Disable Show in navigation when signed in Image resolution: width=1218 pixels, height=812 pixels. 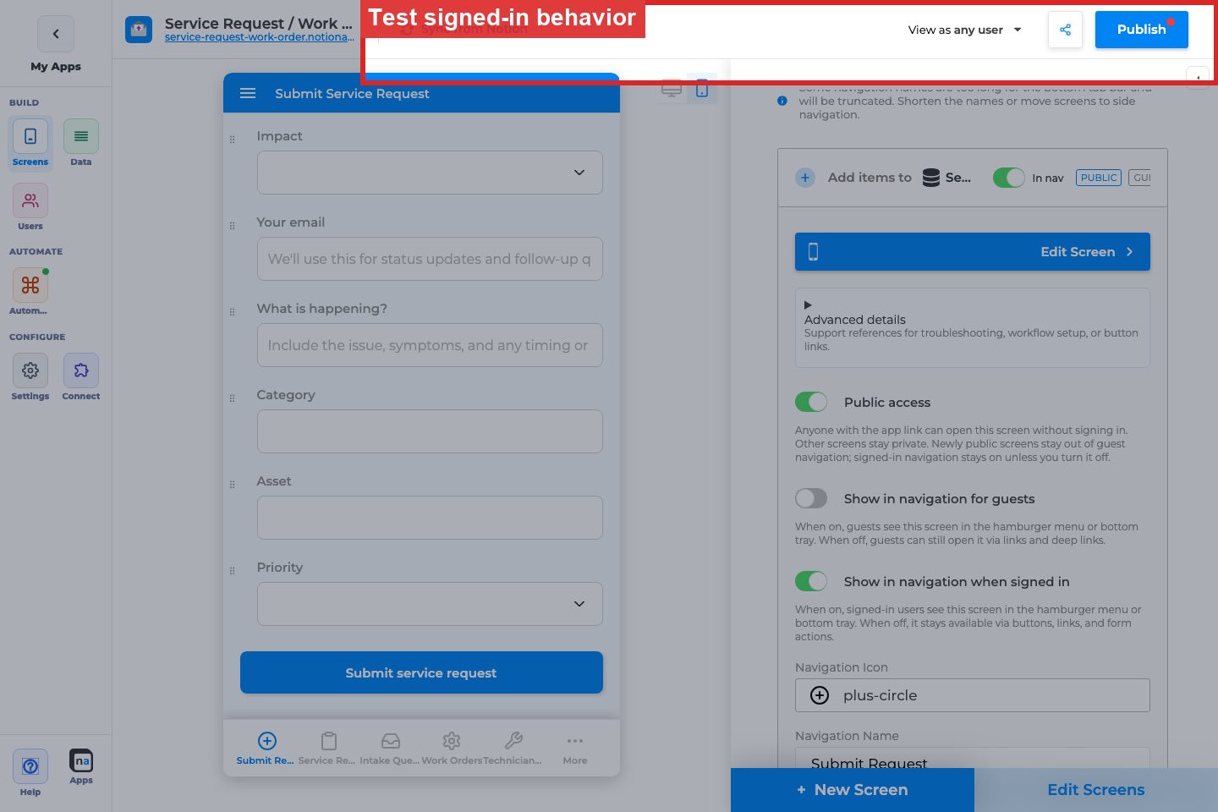pos(811,581)
